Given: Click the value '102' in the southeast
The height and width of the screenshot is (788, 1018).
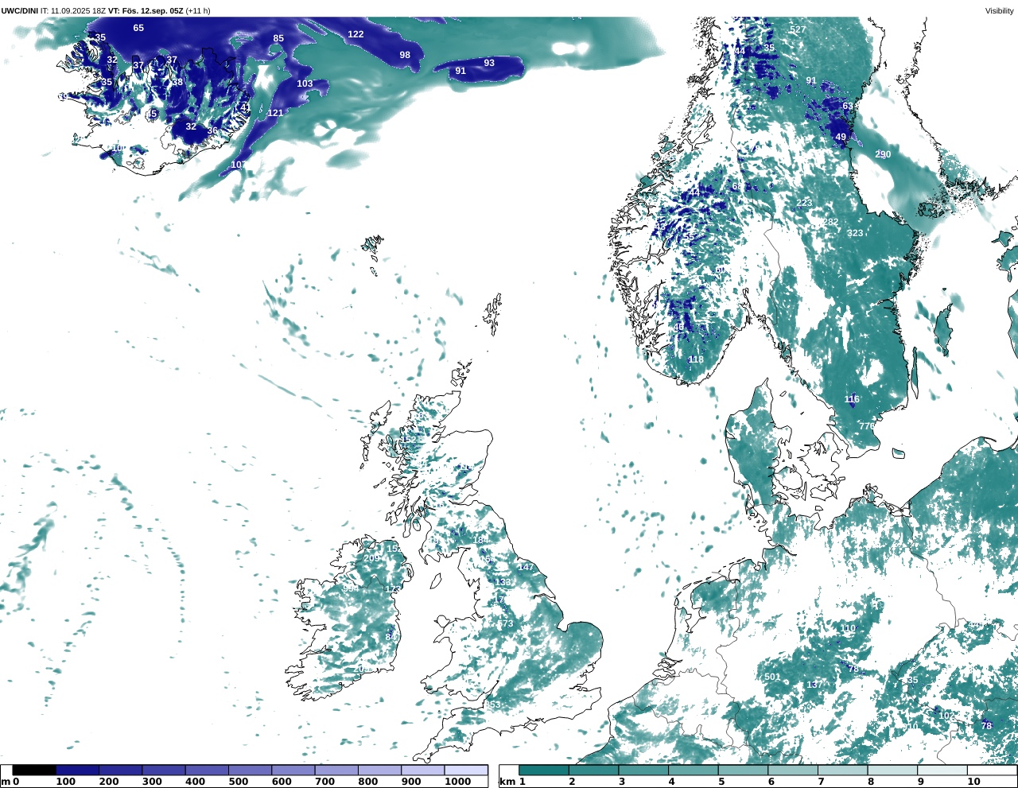Looking at the screenshot, I should [946, 716].
